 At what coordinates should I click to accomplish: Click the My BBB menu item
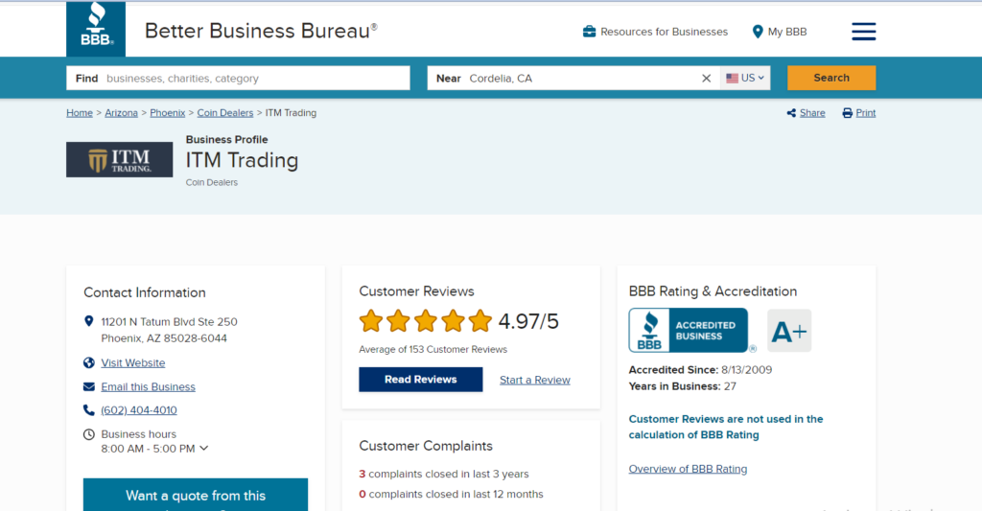tap(779, 32)
